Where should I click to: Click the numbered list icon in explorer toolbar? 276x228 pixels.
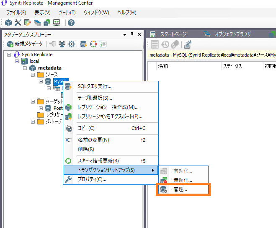click(x=103, y=44)
